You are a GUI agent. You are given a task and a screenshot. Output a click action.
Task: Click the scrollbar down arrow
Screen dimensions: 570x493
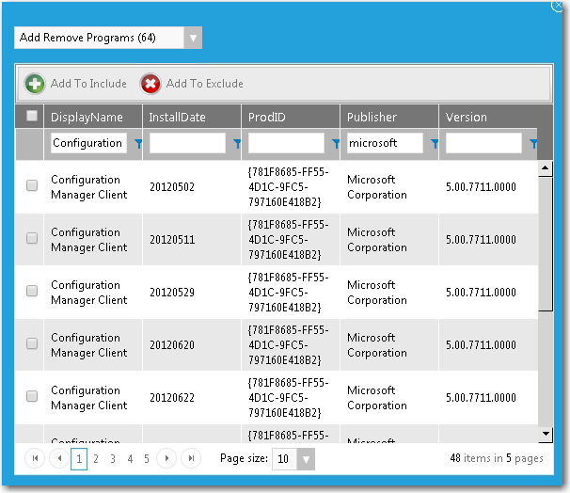tap(546, 434)
